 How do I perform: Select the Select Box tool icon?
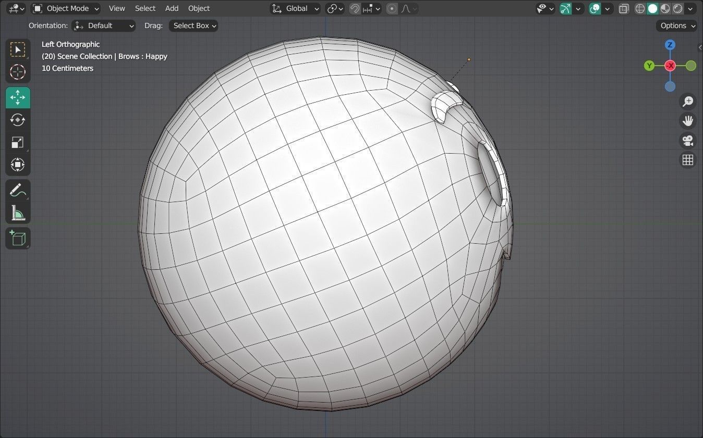coord(18,50)
